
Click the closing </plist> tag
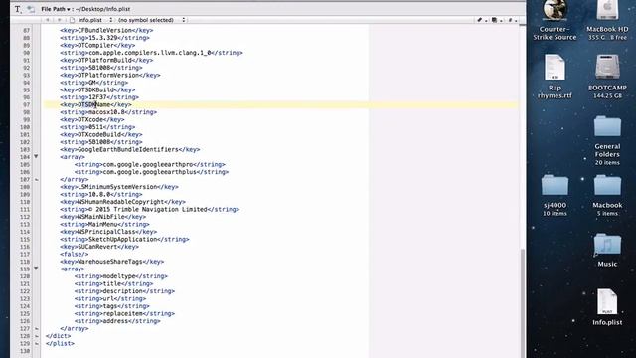pos(60,344)
